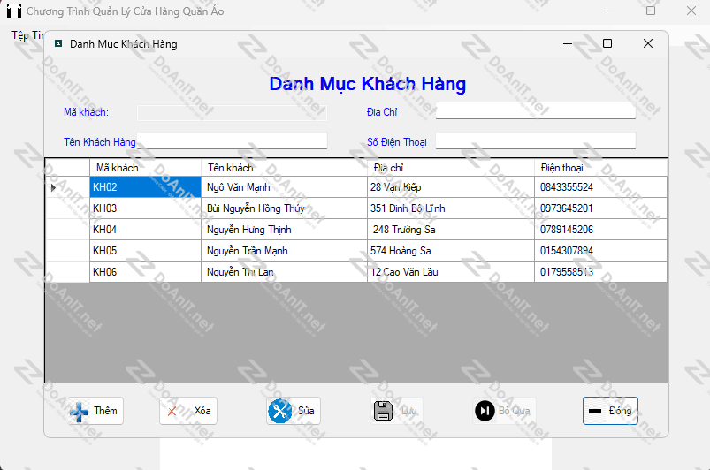Image resolution: width=710 pixels, height=470 pixels.
Task: Select cell KH04
Action: [145, 230]
